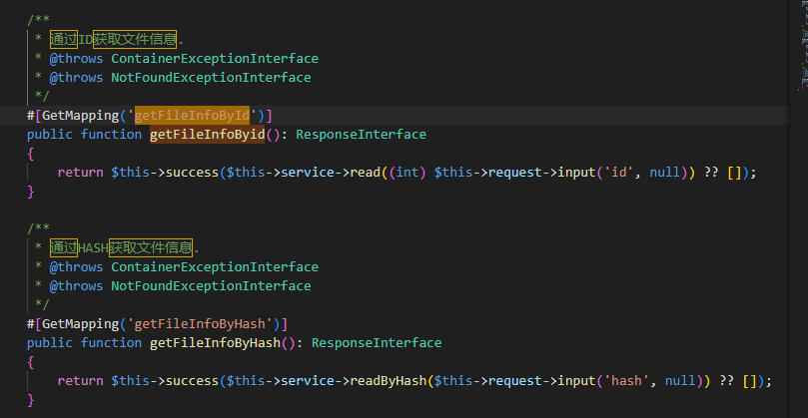Click the getFileInfoByid function name
Viewport: 808px width, 418px height.
coord(211,135)
